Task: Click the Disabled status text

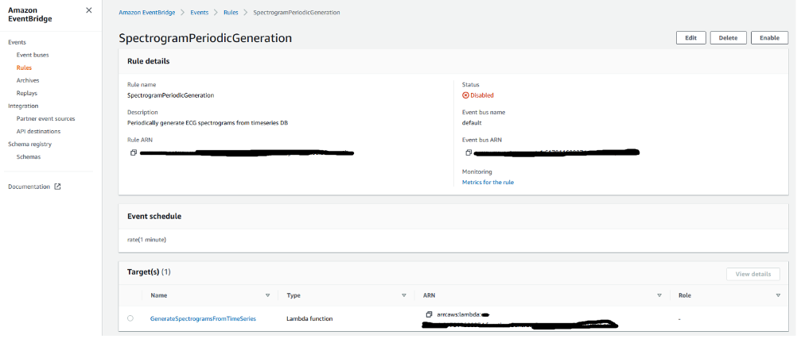Action: [481, 95]
